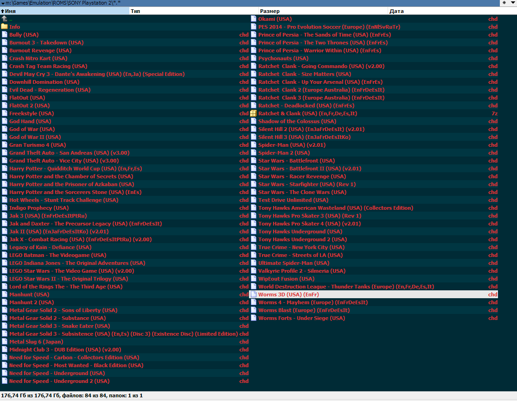
Task: Select Harry Potter and the Chamber of Secrets
Action: (71, 176)
